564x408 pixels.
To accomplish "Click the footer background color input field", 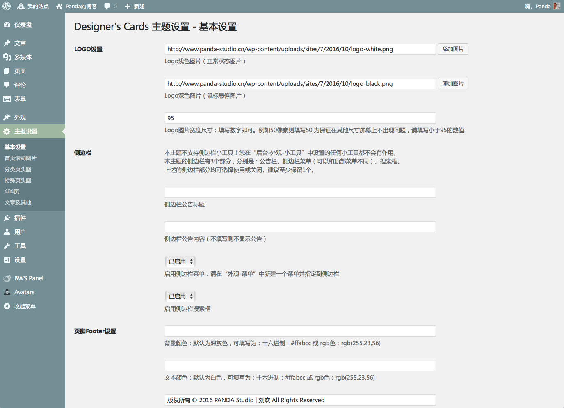I will pos(300,331).
